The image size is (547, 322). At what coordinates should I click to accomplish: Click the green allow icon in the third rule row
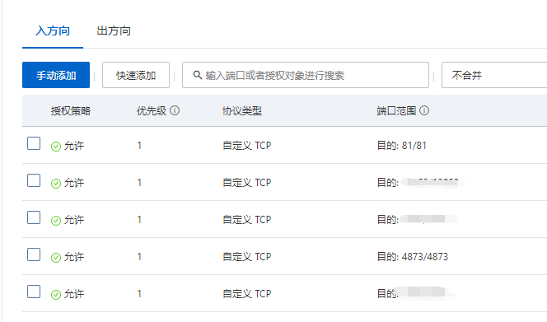click(56, 221)
